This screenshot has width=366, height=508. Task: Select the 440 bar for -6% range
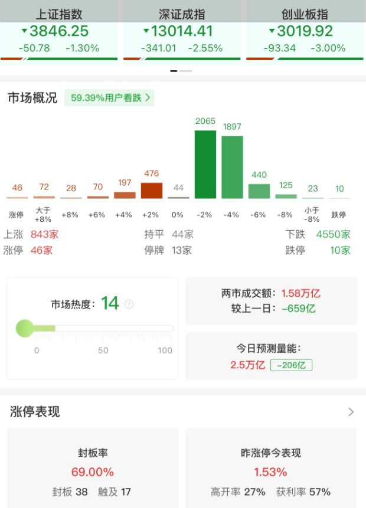[259, 191]
